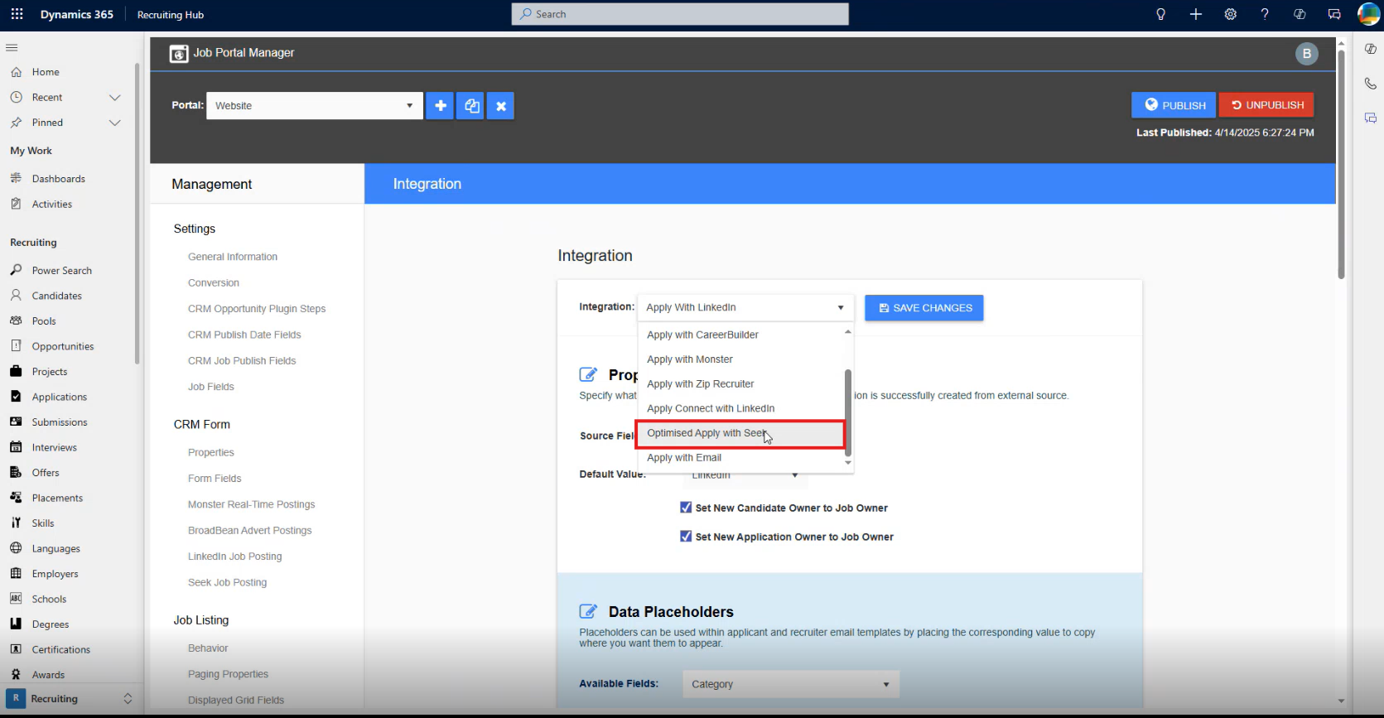Open Skills in the sidebar
This screenshot has height=718, width=1384.
[x=43, y=523]
